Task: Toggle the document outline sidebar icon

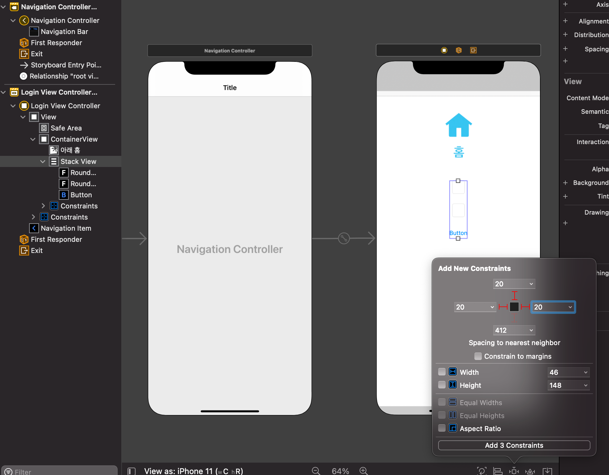Action: coord(132,471)
